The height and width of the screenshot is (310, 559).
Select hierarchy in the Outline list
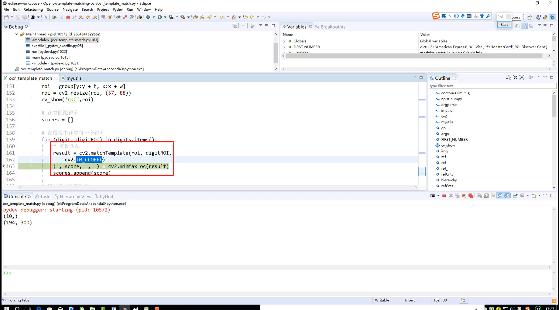449,180
